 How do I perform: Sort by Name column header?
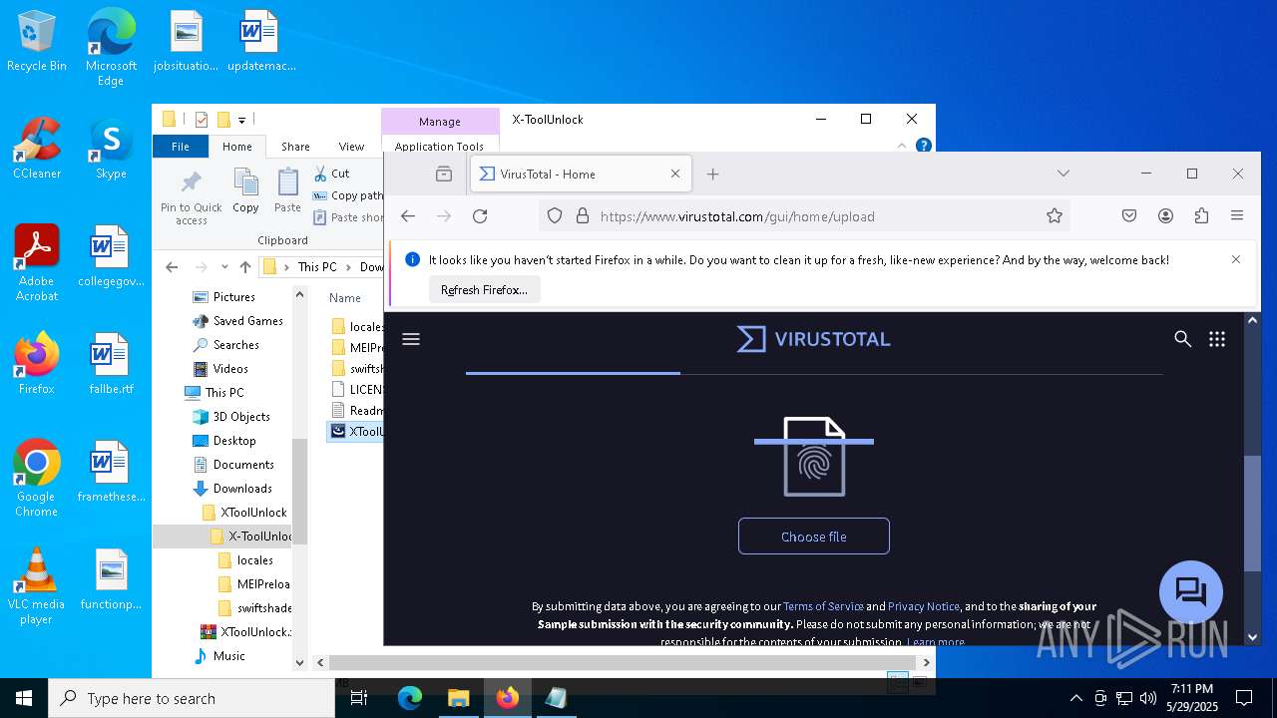click(345, 297)
